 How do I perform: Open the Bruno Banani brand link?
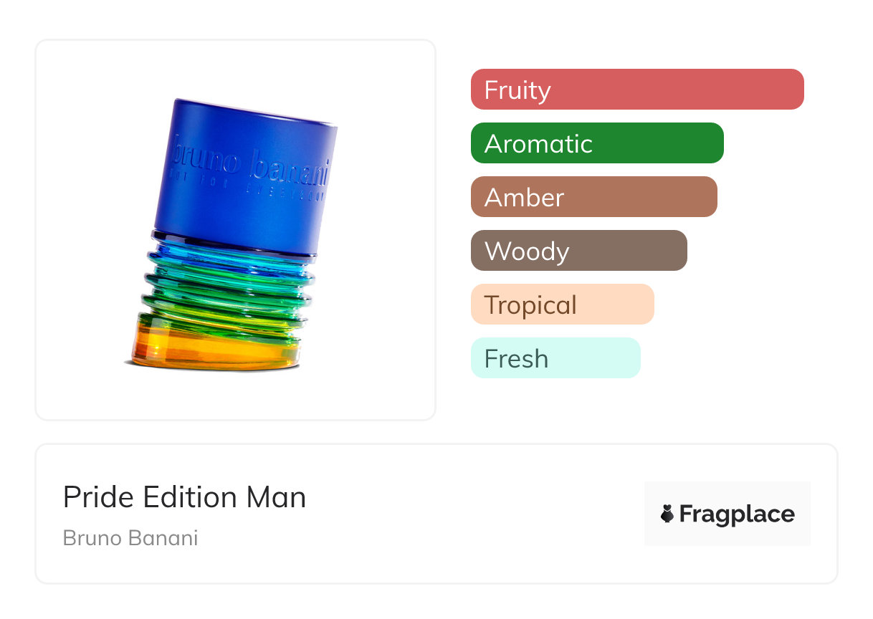click(x=130, y=537)
